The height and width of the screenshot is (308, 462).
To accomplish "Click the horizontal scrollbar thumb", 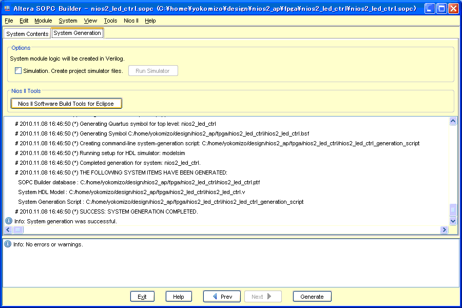I will [18, 229].
